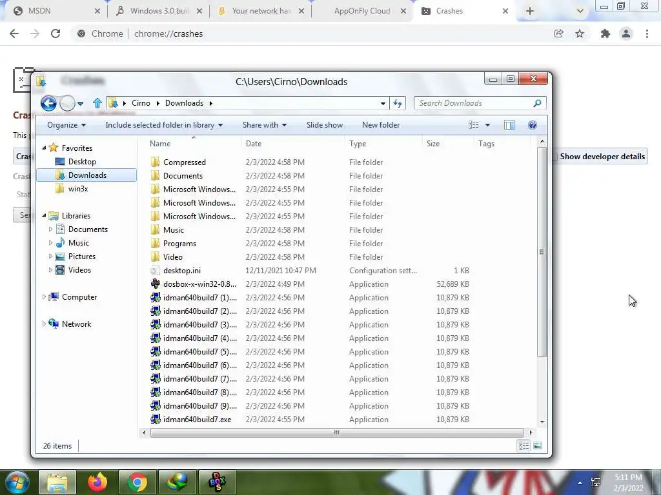Open a new Chrome tab
This screenshot has height=495, width=661.
(529, 12)
